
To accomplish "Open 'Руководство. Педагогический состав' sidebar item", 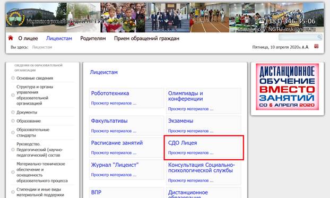I will [x=40, y=150].
